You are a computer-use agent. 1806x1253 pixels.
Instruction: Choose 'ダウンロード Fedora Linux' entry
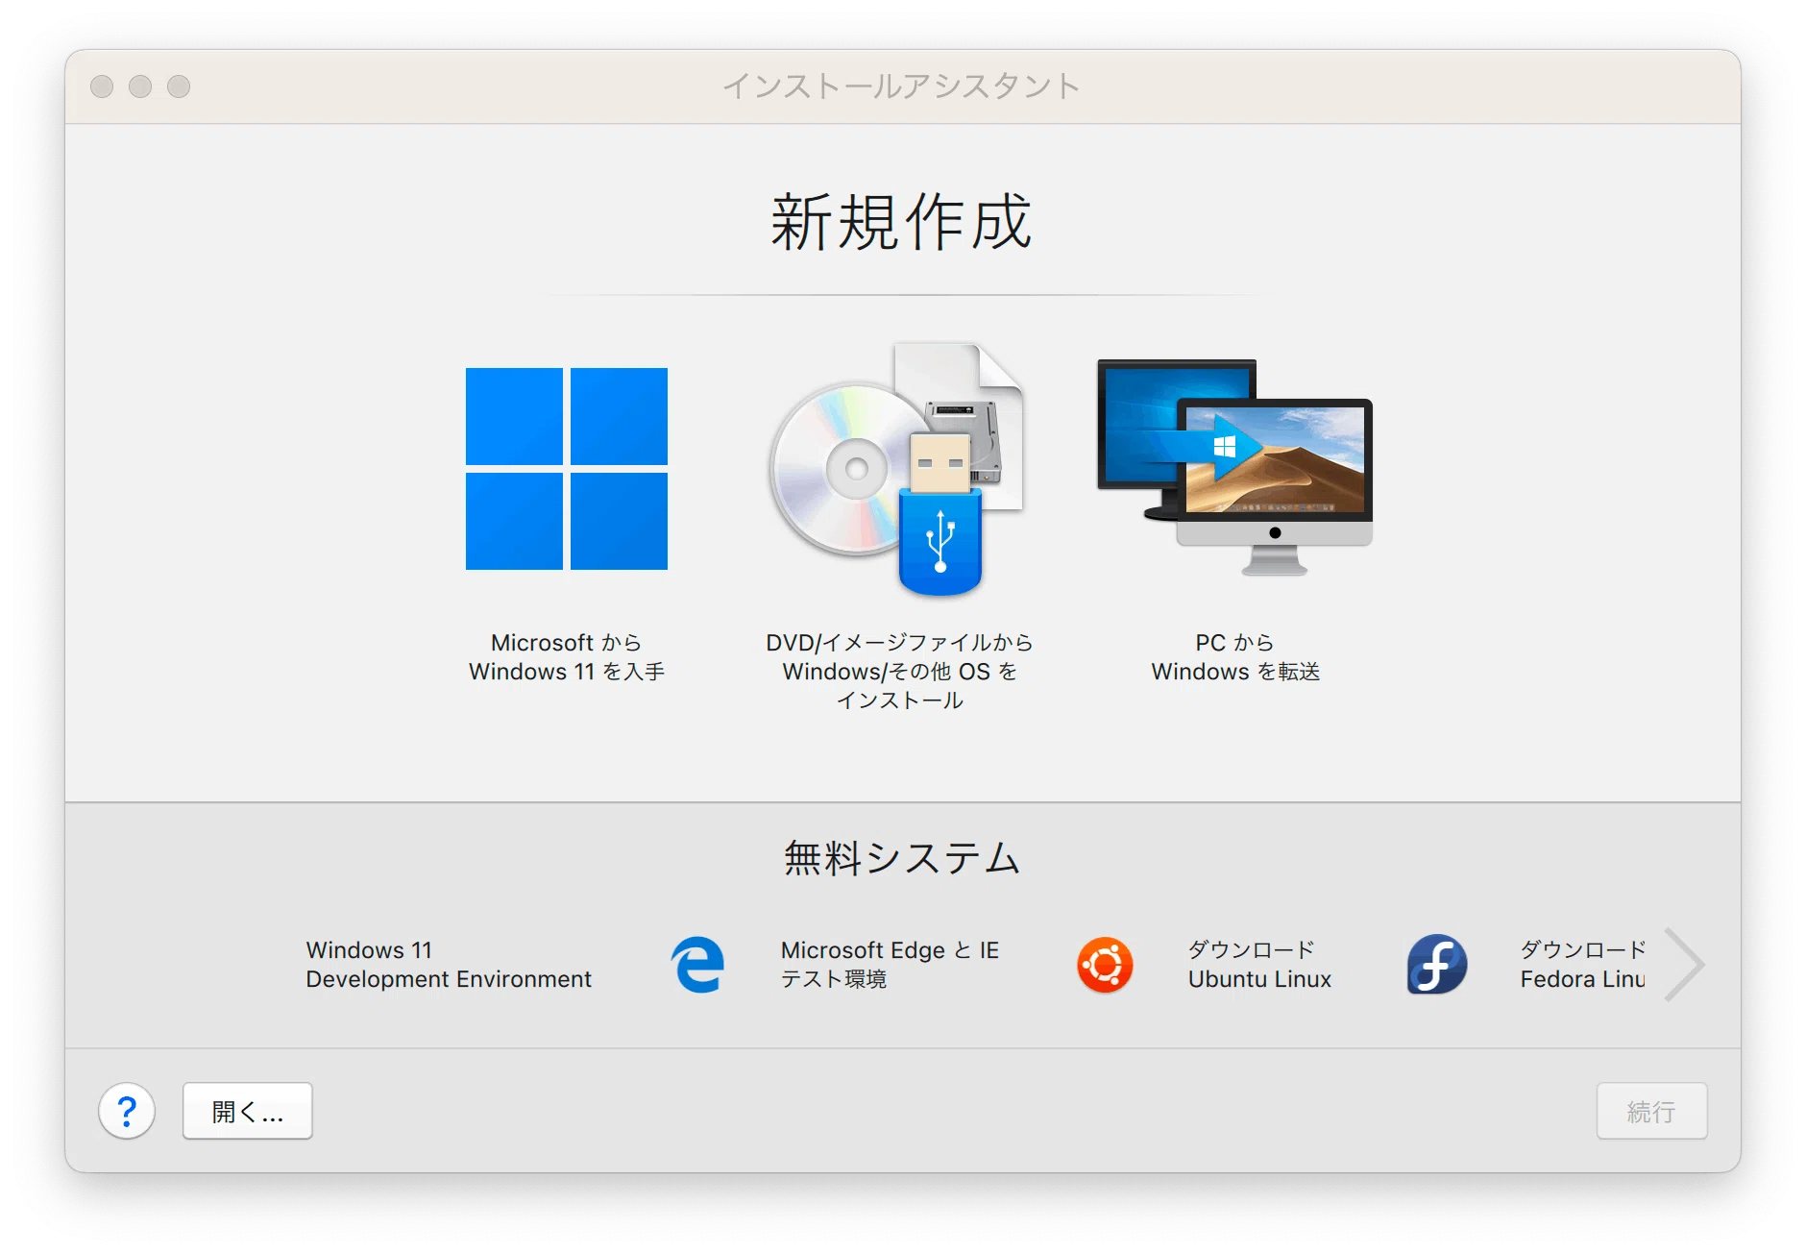pos(1582,965)
